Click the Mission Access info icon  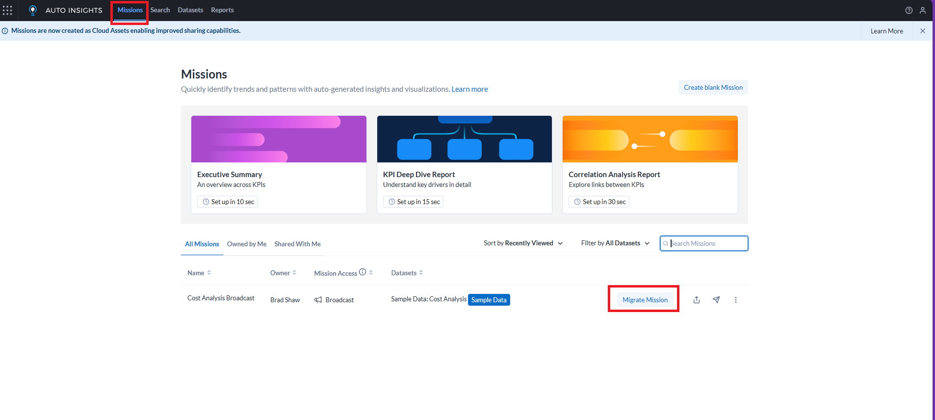363,272
